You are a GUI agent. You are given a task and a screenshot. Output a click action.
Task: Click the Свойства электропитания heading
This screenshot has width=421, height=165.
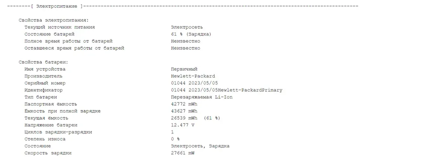(54, 20)
